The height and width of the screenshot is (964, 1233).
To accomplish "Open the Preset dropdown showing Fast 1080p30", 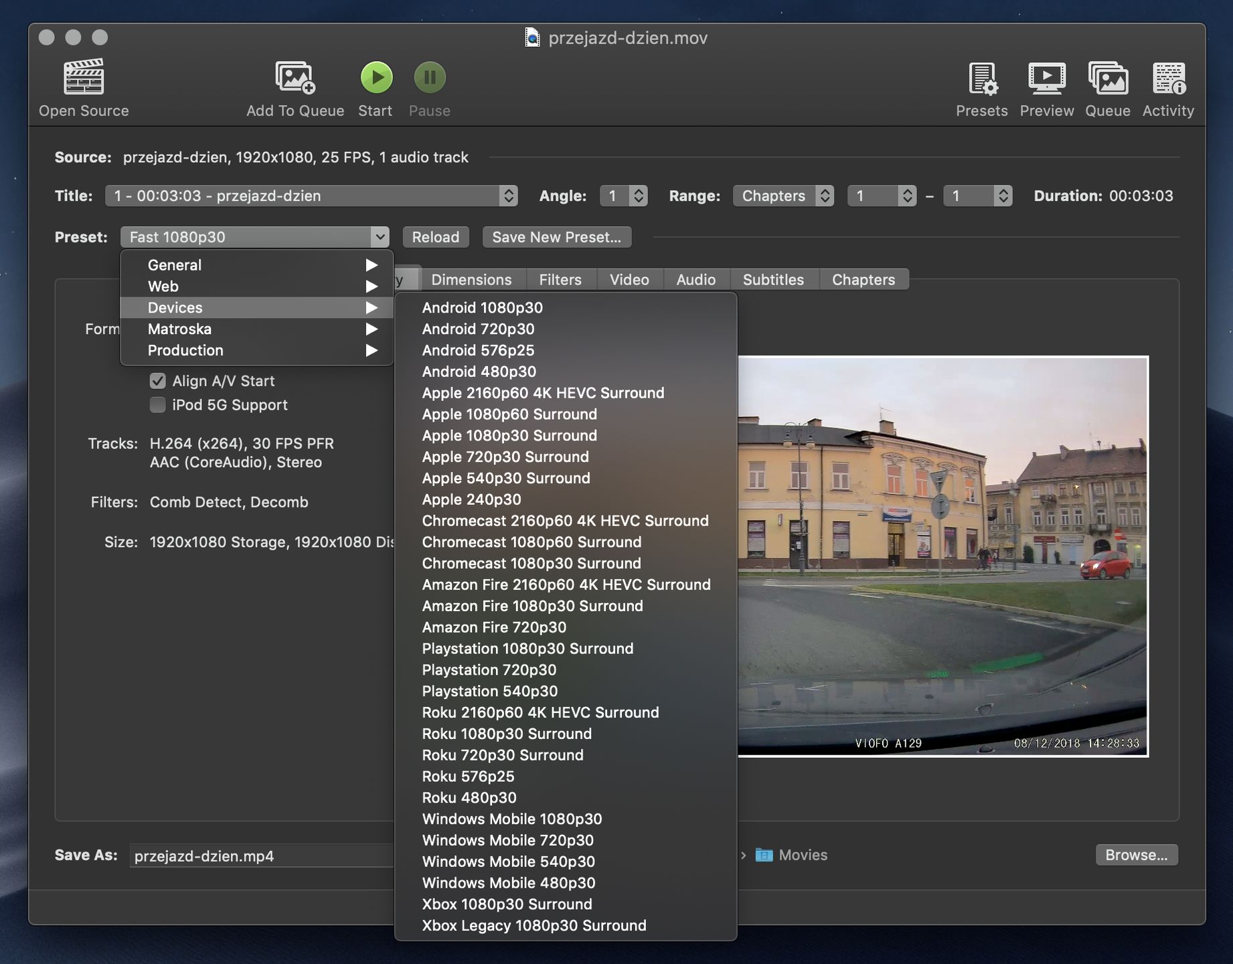I will tap(254, 236).
